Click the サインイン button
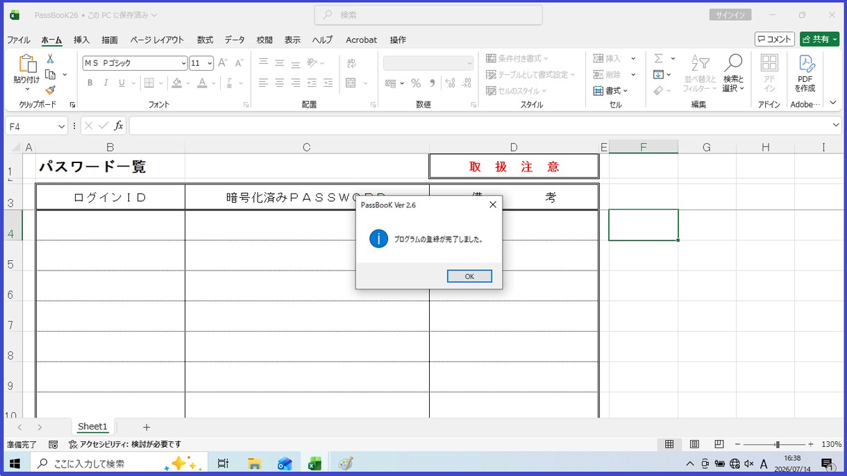Viewport: 847px width, 476px height. coord(730,15)
